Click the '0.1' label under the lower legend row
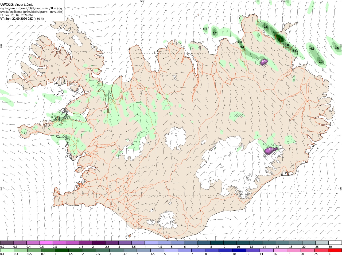This screenshot has height=256, width=342. pos(2,254)
